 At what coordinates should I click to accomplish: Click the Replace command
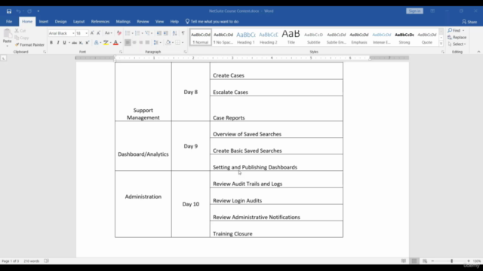pyautogui.click(x=457, y=37)
